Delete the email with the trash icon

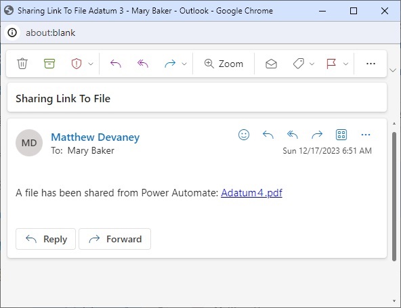22,64
